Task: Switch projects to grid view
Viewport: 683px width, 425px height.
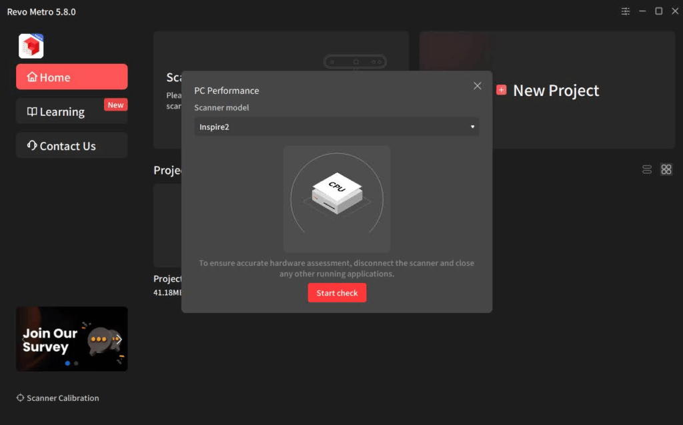Action: tap(666, 169)
